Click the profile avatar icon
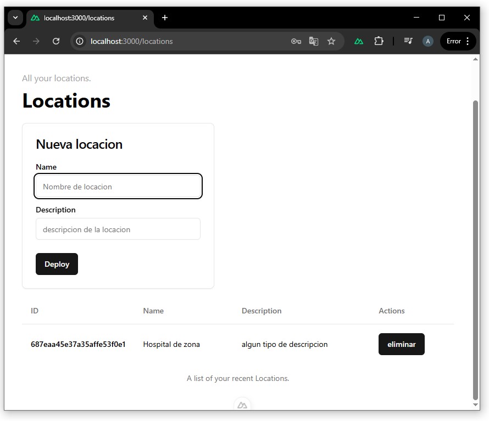This screenshot has height=421, width=489. (x=428, y=41)
